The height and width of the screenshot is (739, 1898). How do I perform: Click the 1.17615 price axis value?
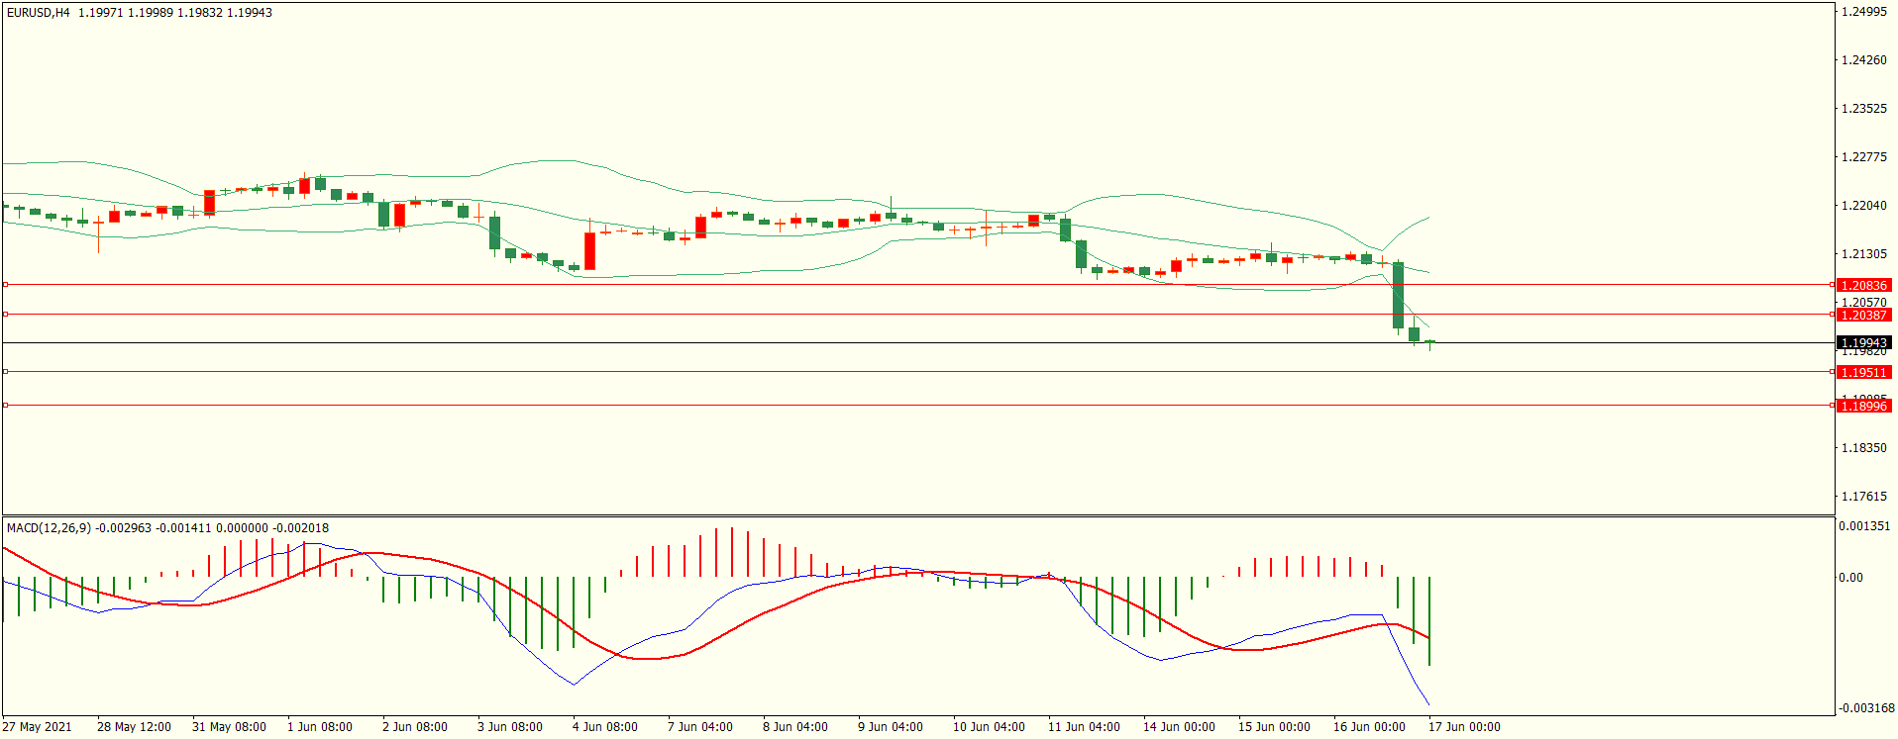click(1863, 497)
